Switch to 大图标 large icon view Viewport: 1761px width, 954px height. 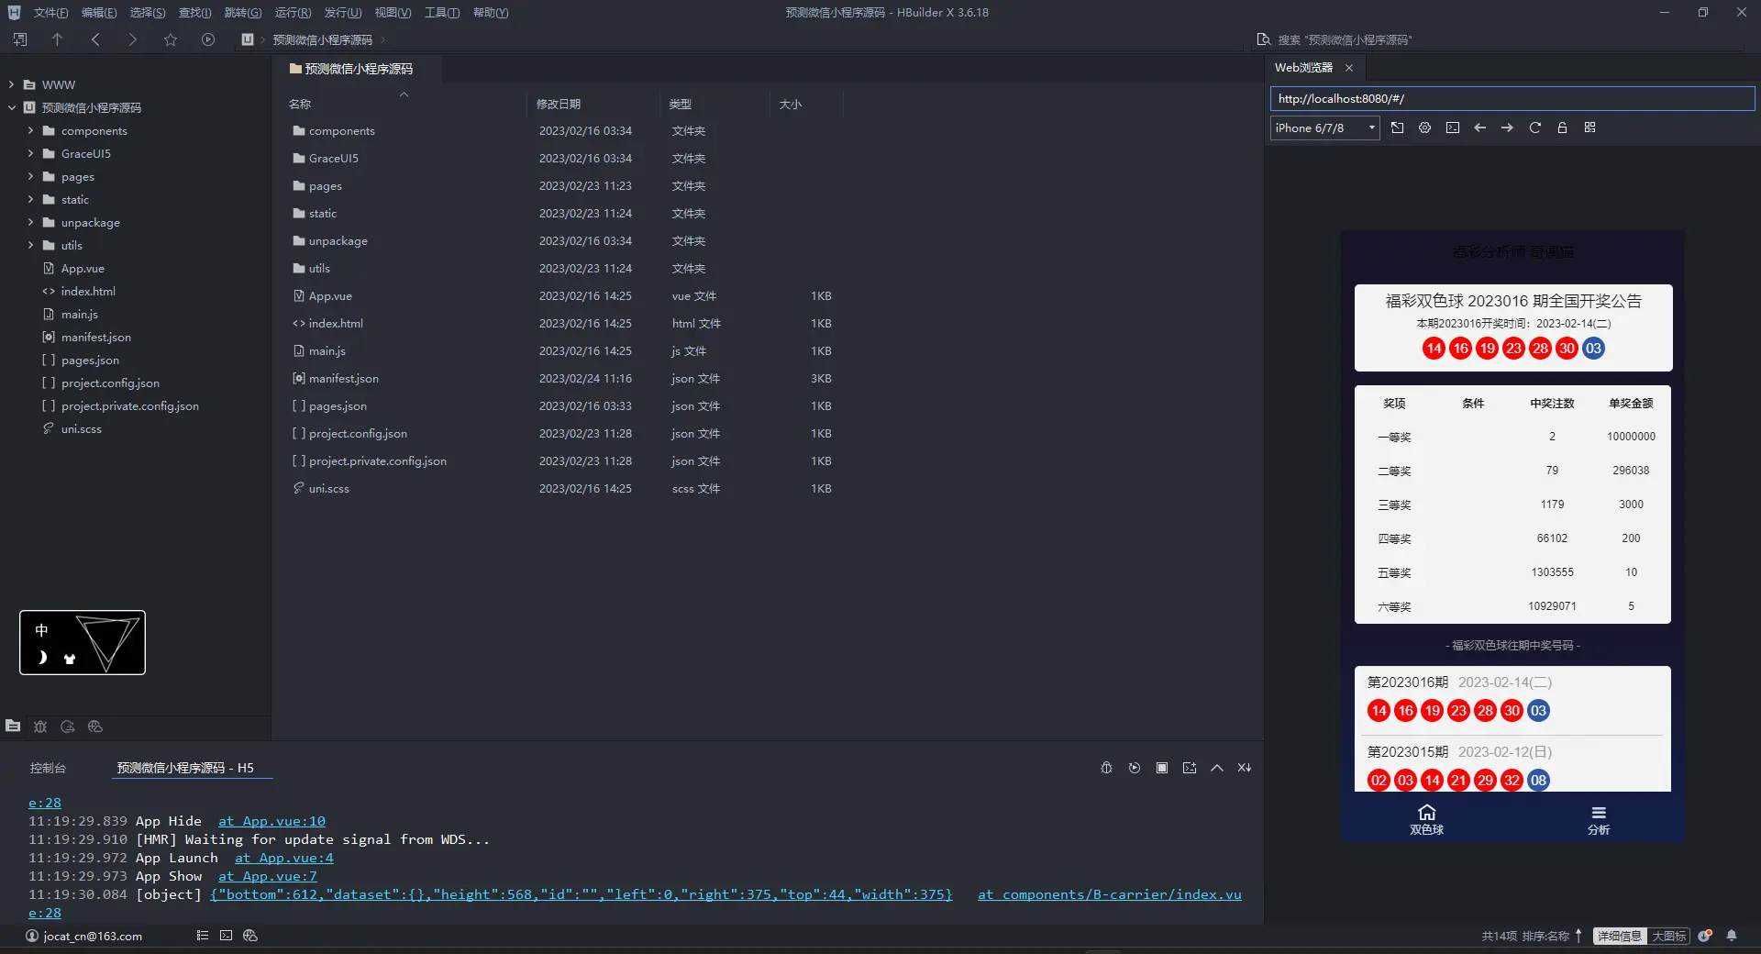(x=1668, y=936)
